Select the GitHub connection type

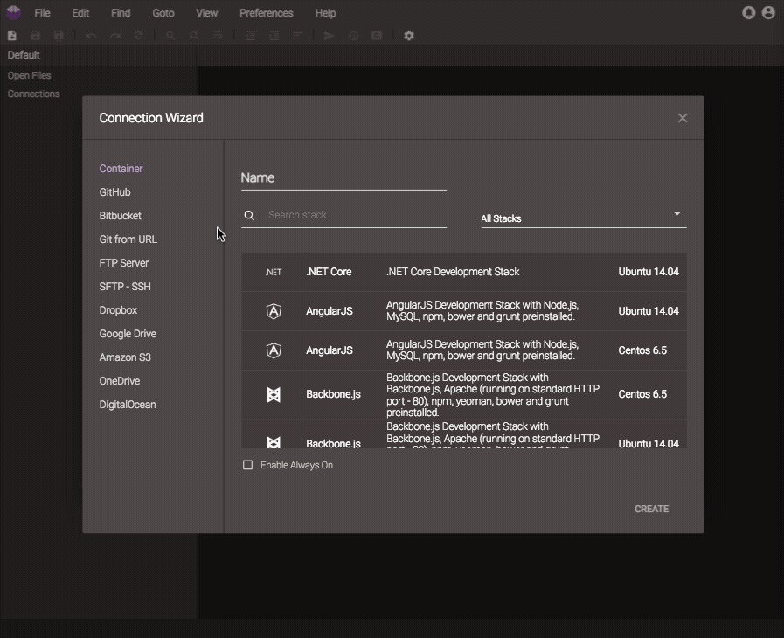click(114, 192)
